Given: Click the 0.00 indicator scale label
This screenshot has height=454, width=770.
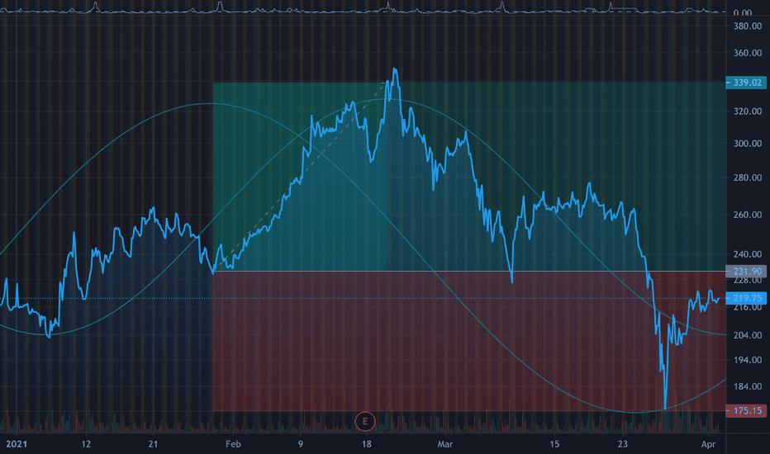Looking at the screenshot, I should (743, 12).
